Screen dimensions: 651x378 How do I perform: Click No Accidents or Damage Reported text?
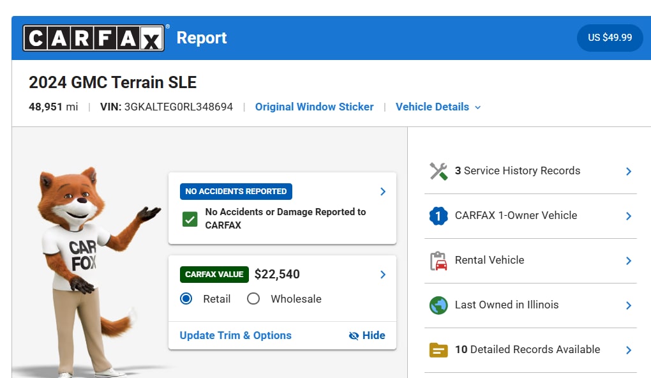point(285,218)
